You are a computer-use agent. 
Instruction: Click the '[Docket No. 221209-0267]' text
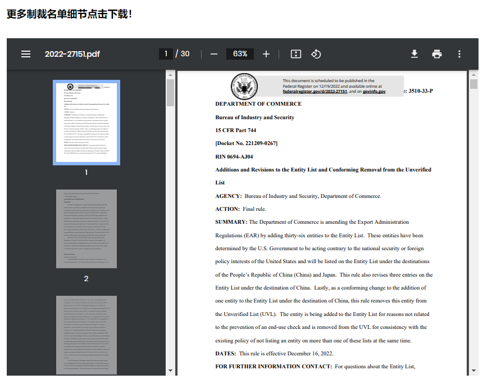tap(247, 143)
